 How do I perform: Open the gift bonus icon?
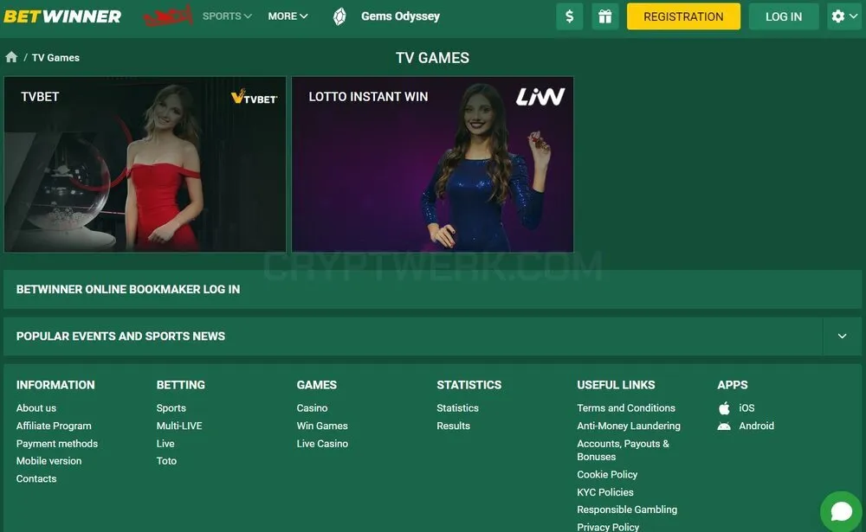(x=604, y=16)
